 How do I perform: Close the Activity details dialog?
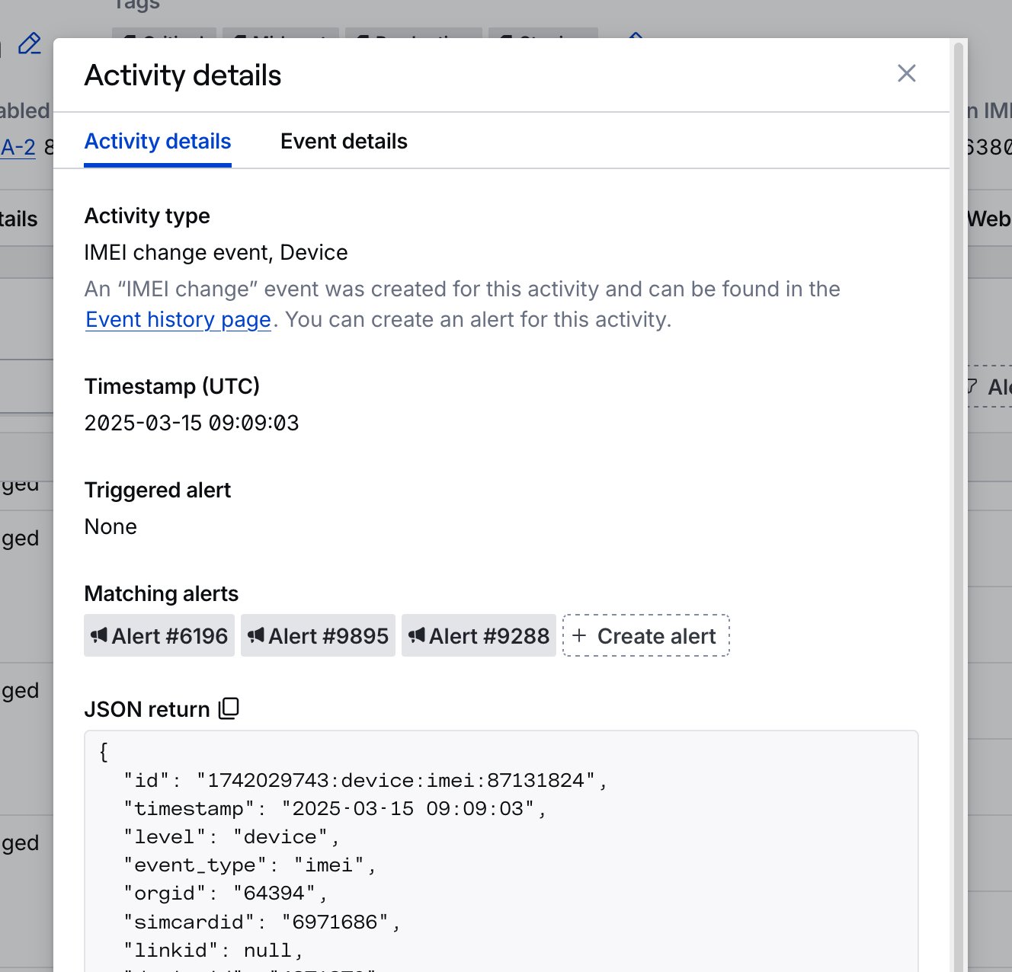tap(906, 73)
